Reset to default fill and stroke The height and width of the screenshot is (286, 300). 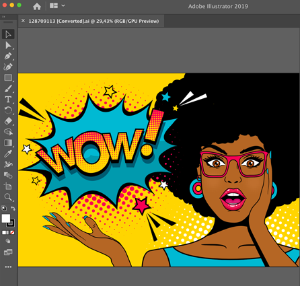pos(4,209)
